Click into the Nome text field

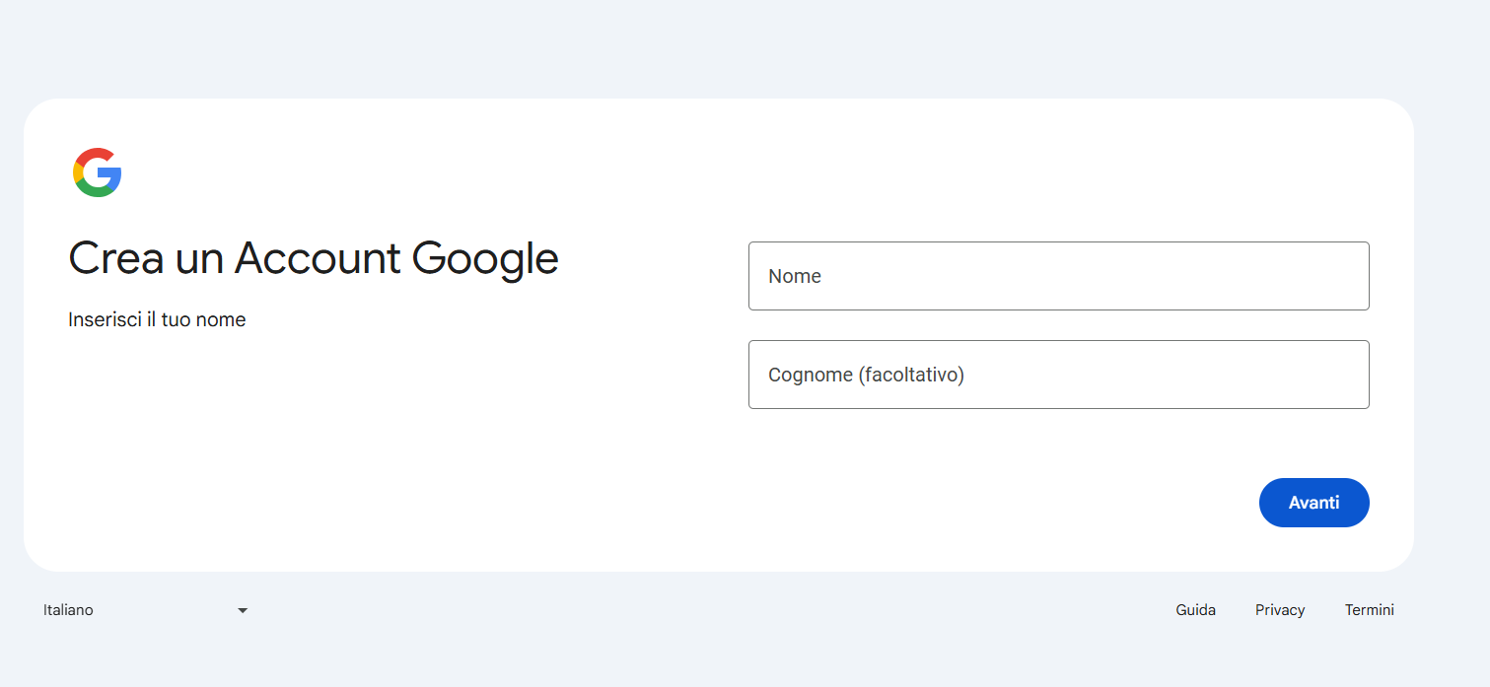tap(1058, 276)
